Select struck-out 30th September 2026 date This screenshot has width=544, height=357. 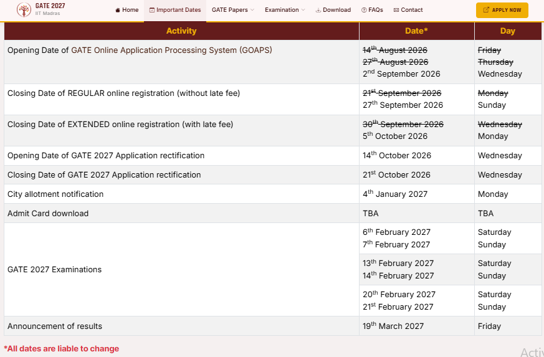coord(403,124)
